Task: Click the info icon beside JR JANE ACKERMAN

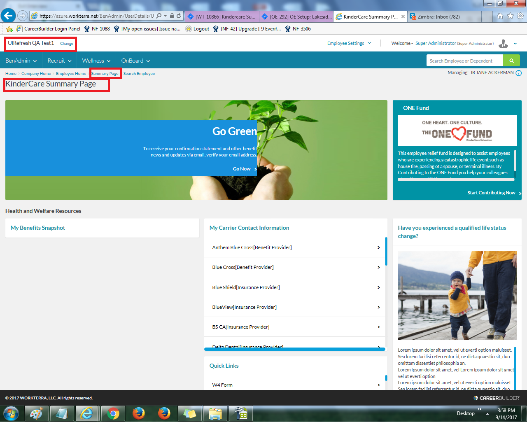Action: coord(518,73)
